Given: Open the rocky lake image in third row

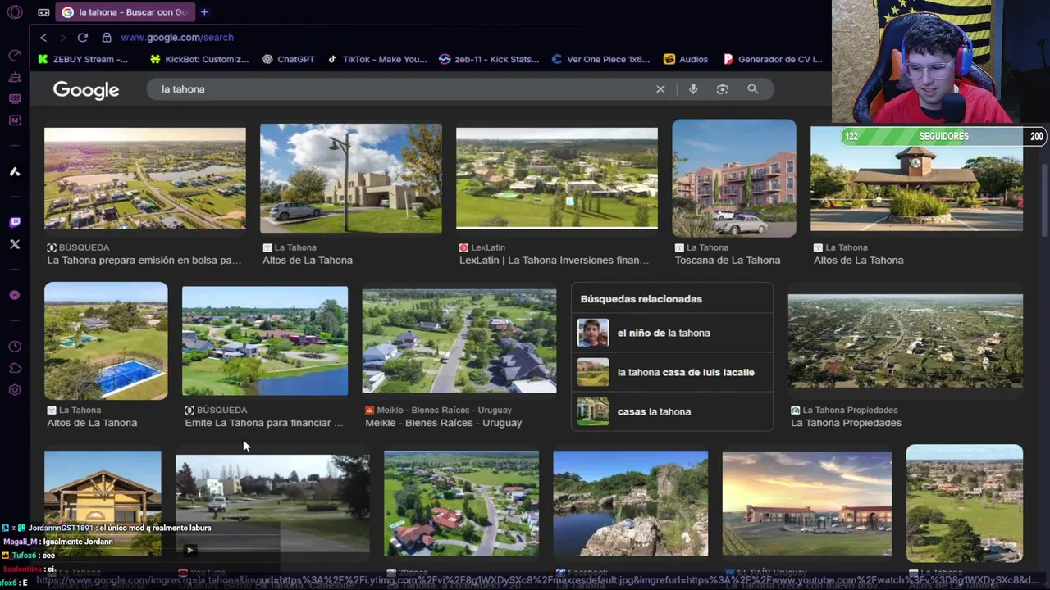Looking at the screenshot, I should coord(631,503).
